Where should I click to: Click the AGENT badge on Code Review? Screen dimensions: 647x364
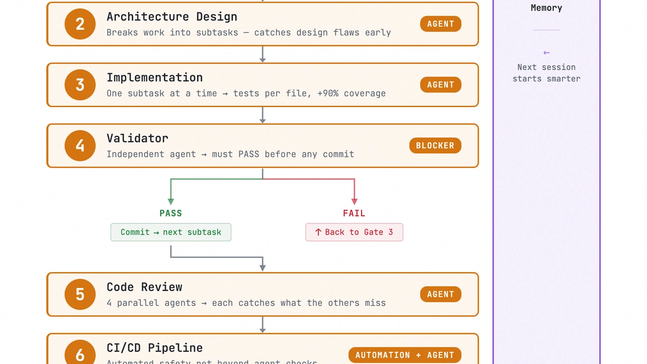coord(441,294)
